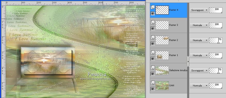Click the Selezione innalzata opacity slider
The width and height of the screenshot is (226, 98).
[216, 70]
